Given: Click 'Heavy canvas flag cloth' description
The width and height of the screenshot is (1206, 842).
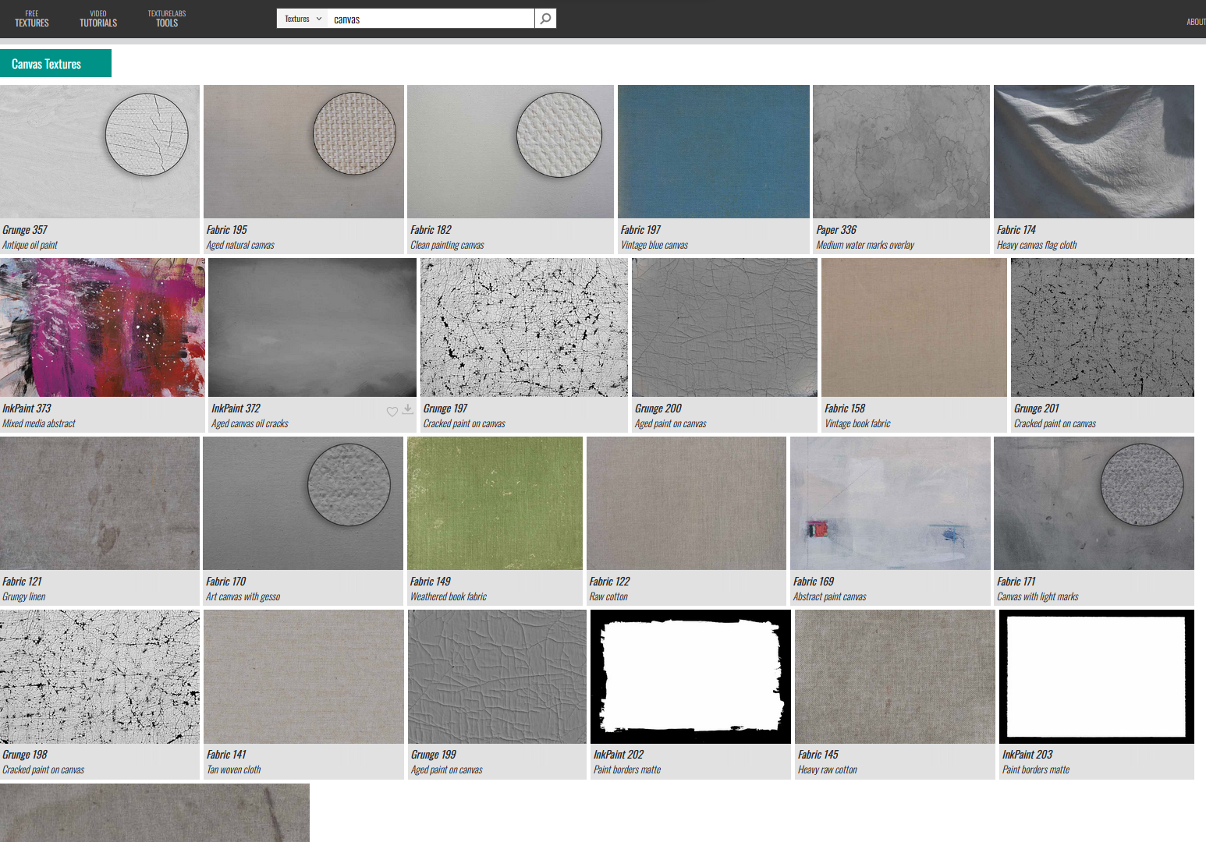Looking at the screenshot, I should tap(1037, 245).
